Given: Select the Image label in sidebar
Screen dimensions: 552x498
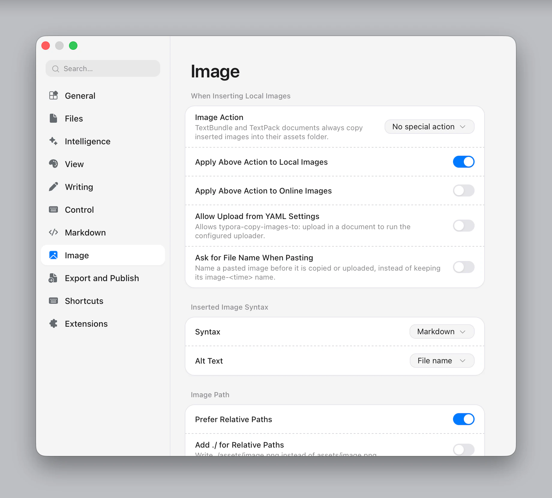Looking at the screenshot, I should point(77,255).
